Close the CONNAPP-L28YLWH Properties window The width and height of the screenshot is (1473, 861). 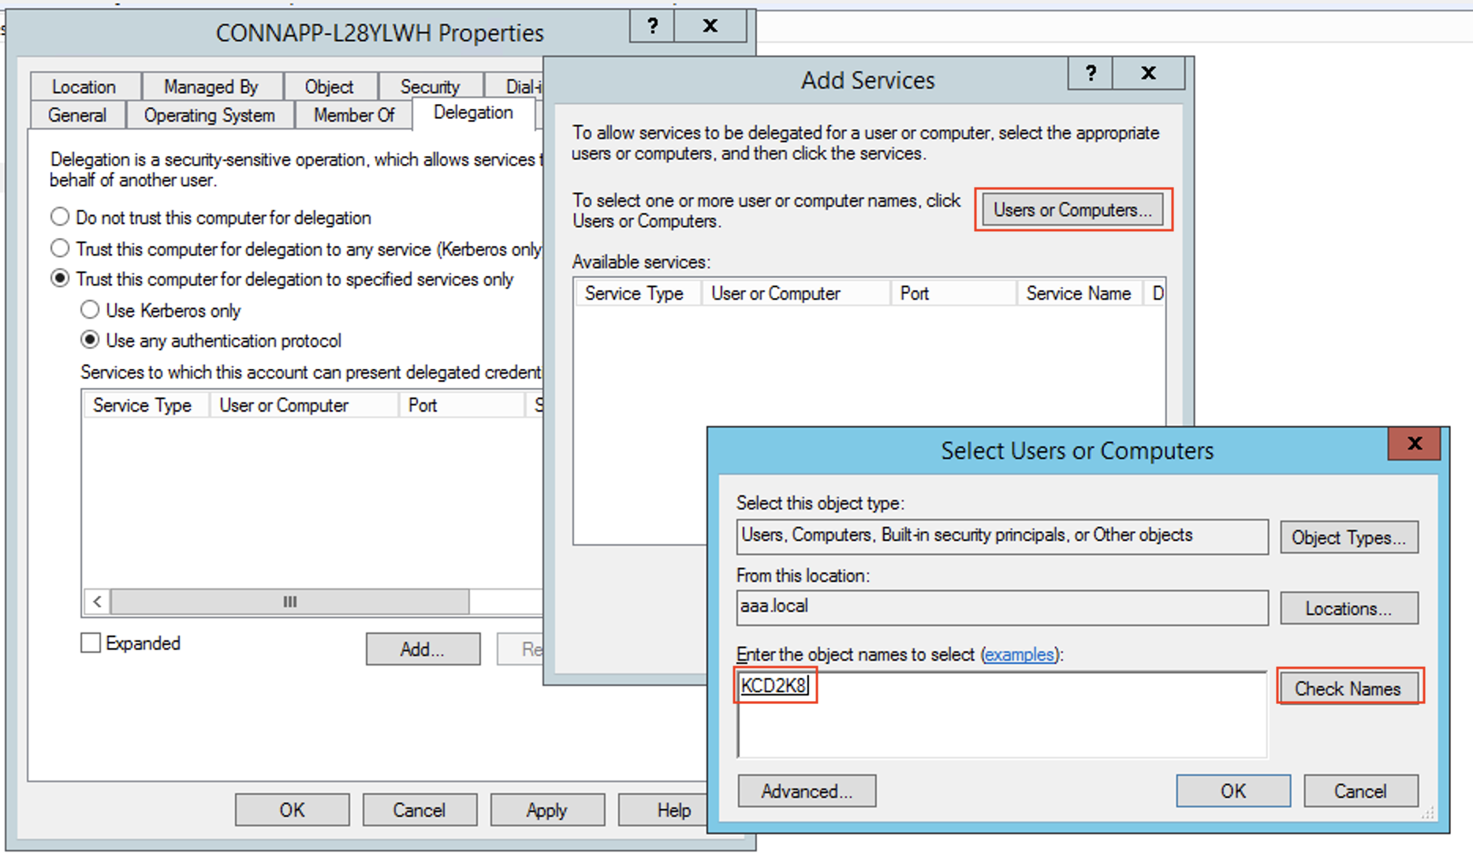710,26
